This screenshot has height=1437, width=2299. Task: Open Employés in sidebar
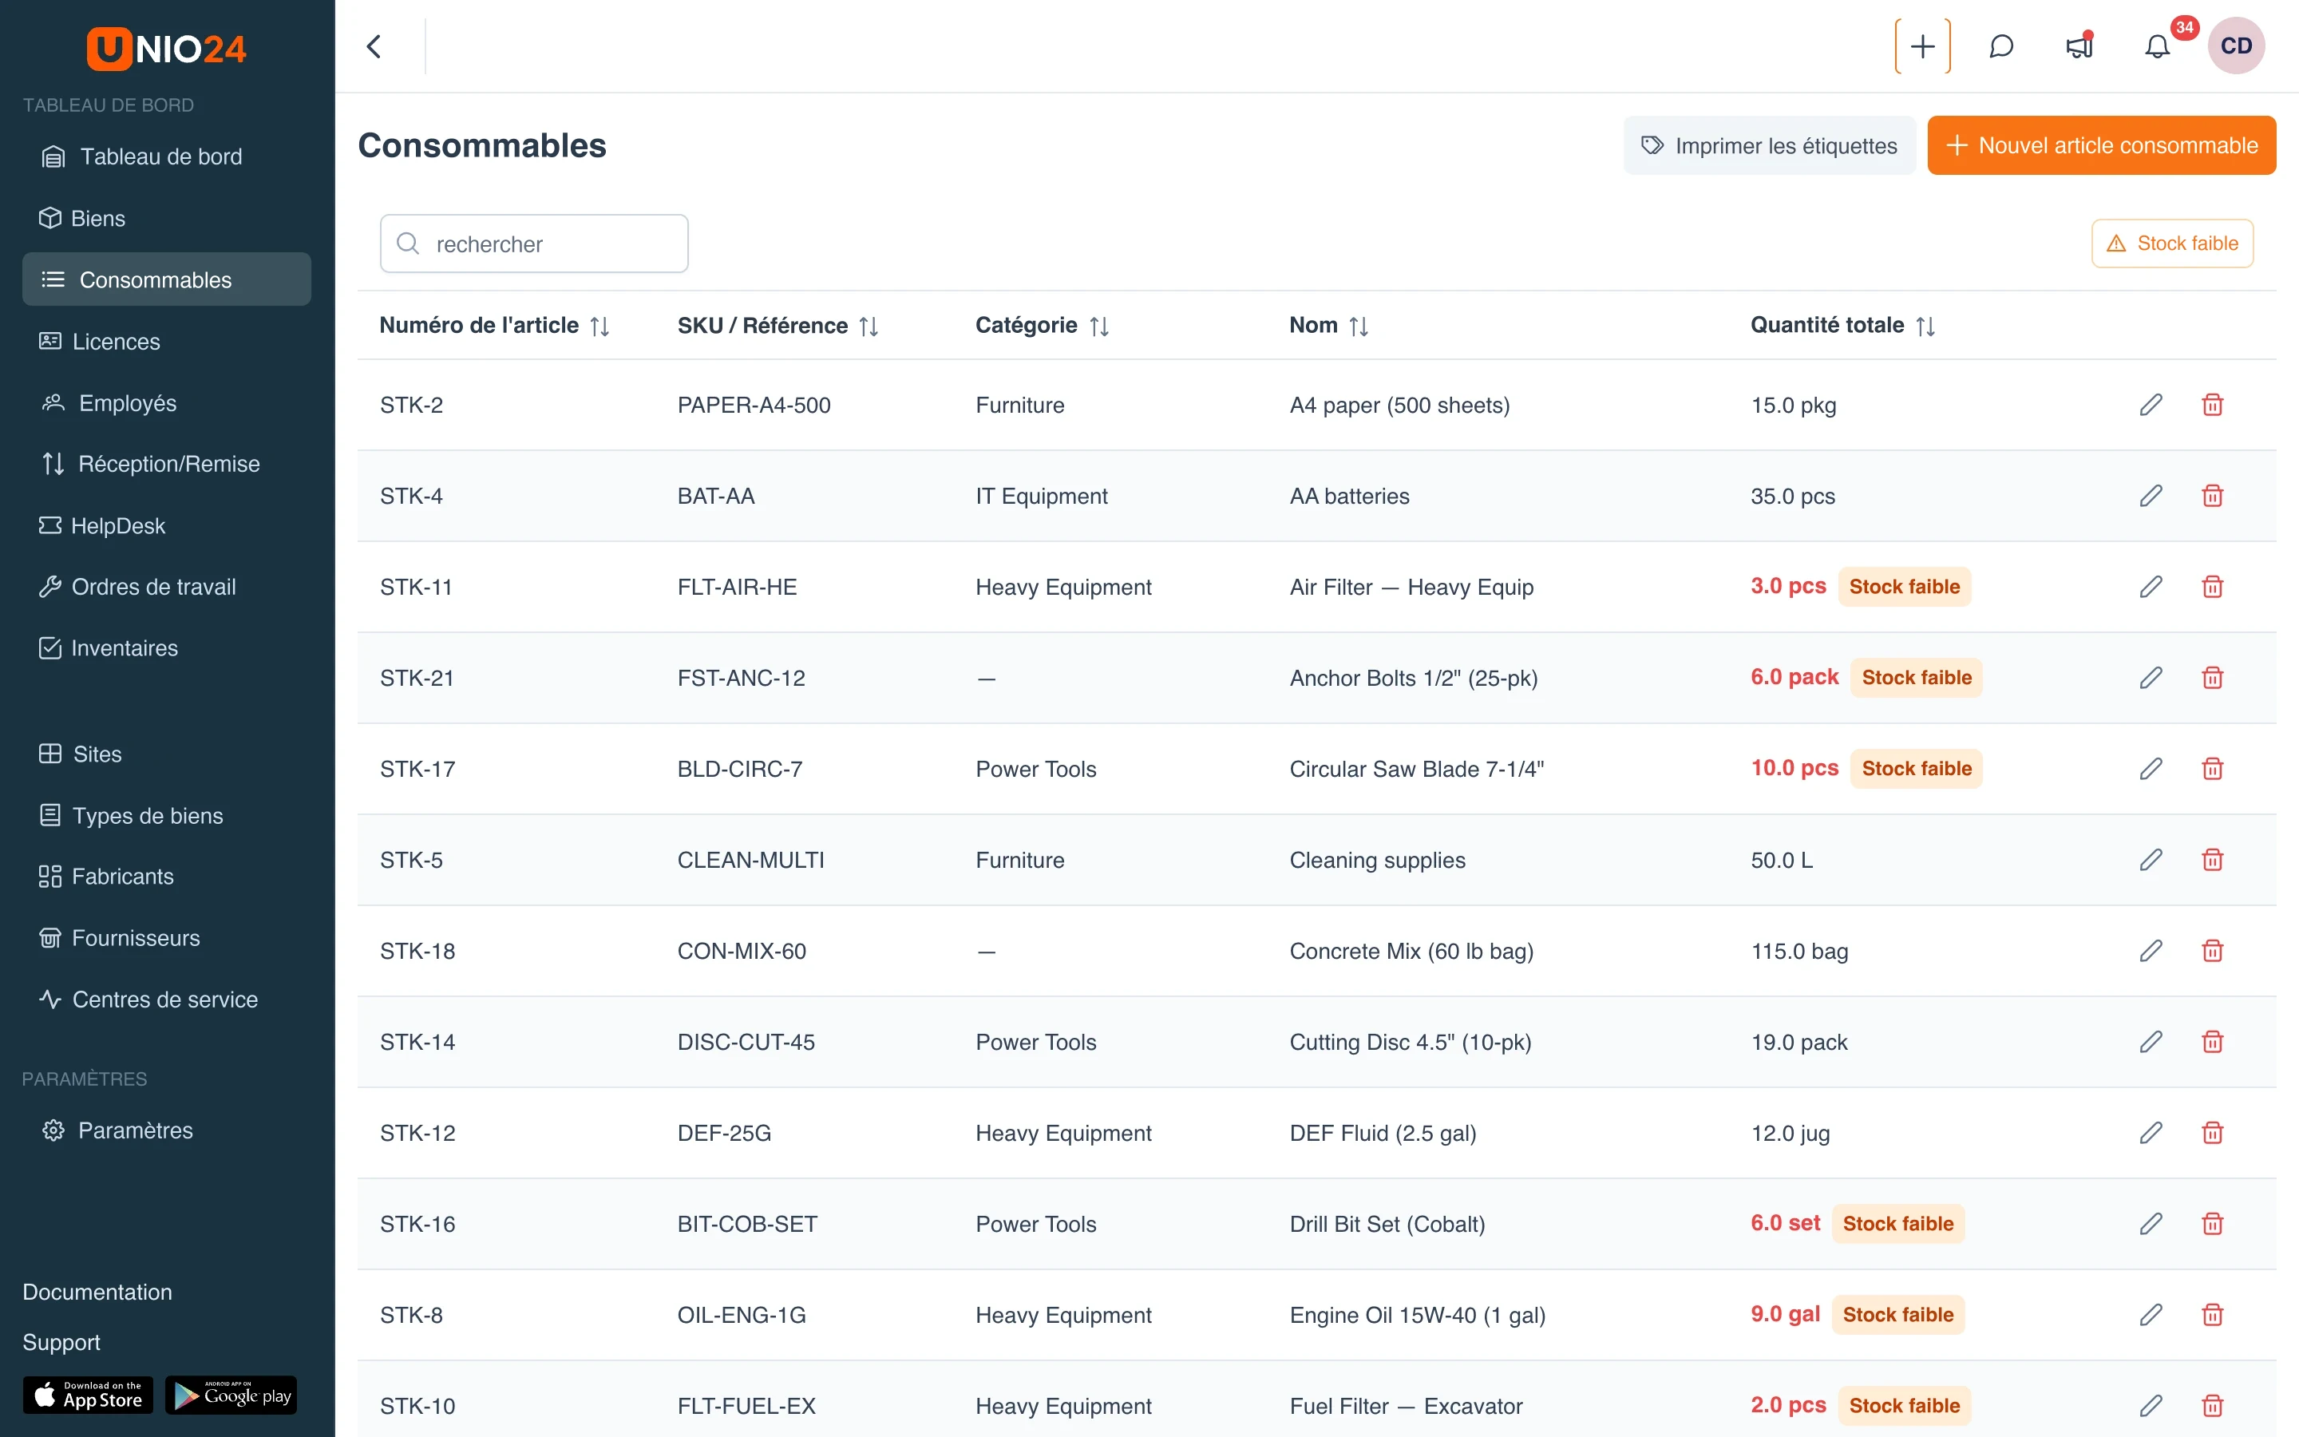click(166, 403)
